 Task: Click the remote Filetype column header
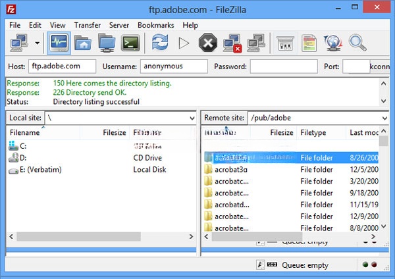coord(322,132)
